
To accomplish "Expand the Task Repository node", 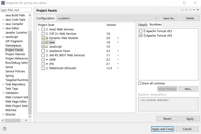I will pyautogui.click(x=3, y=84).
